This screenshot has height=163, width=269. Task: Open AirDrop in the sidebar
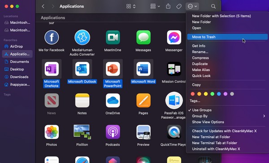[x=17, y=46]
